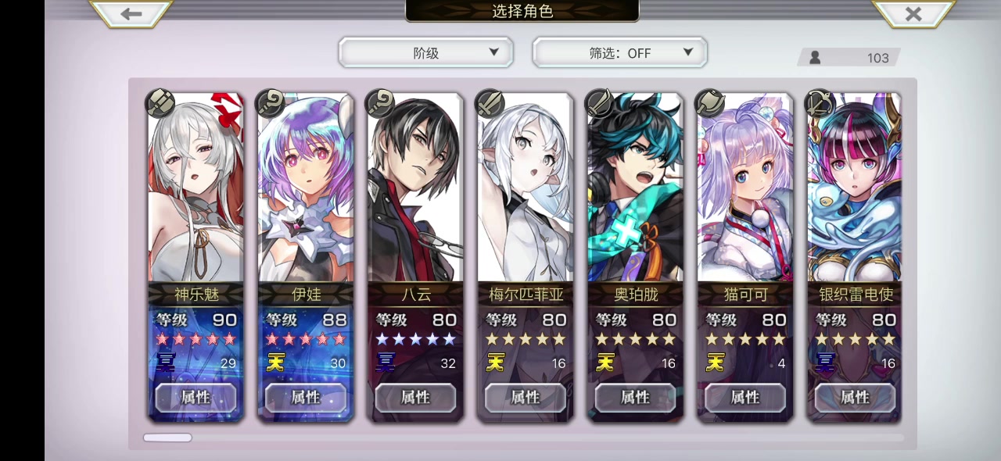Click the character count icon showing 103
The image size is (1001, 461).
(816, 57)
